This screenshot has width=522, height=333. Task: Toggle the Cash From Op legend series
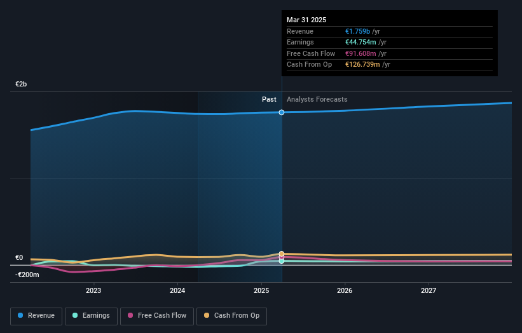tap(231, 316)
